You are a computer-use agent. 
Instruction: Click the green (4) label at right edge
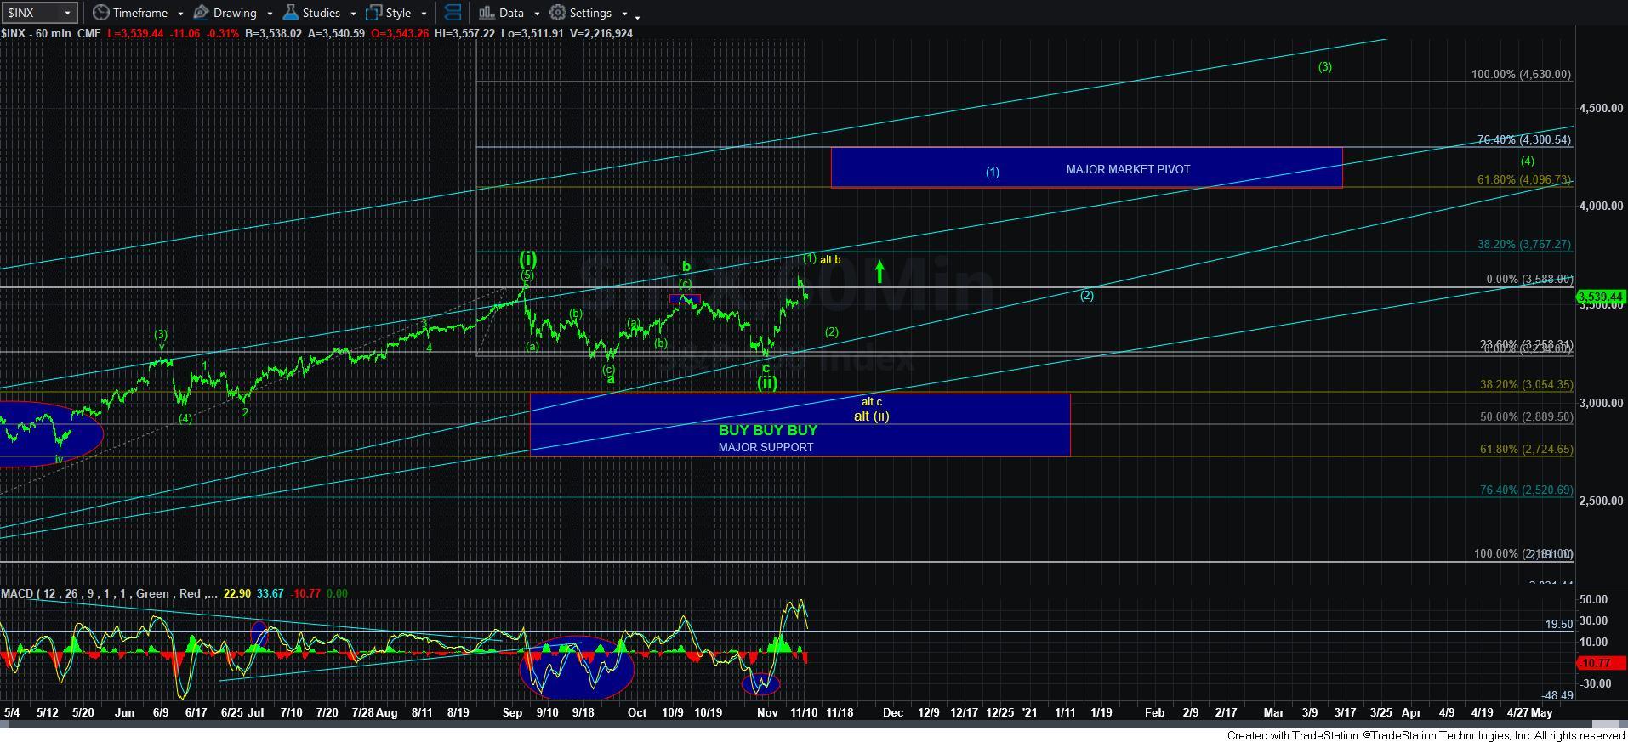[1527, 161]
